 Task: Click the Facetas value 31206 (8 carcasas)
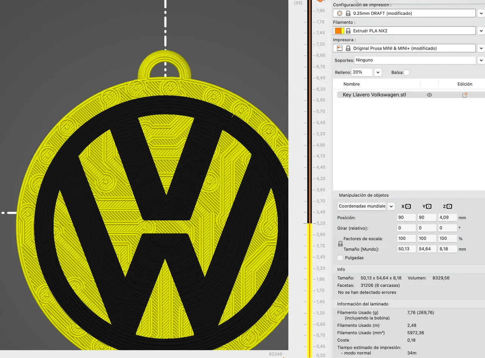pos(380,285)
